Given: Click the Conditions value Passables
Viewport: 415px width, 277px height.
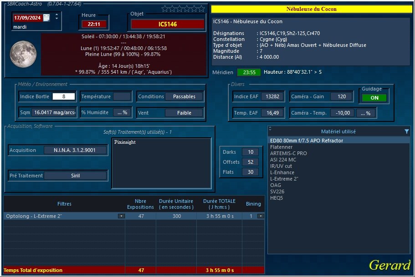Looking at the screenshot, I should pos(184,96).
